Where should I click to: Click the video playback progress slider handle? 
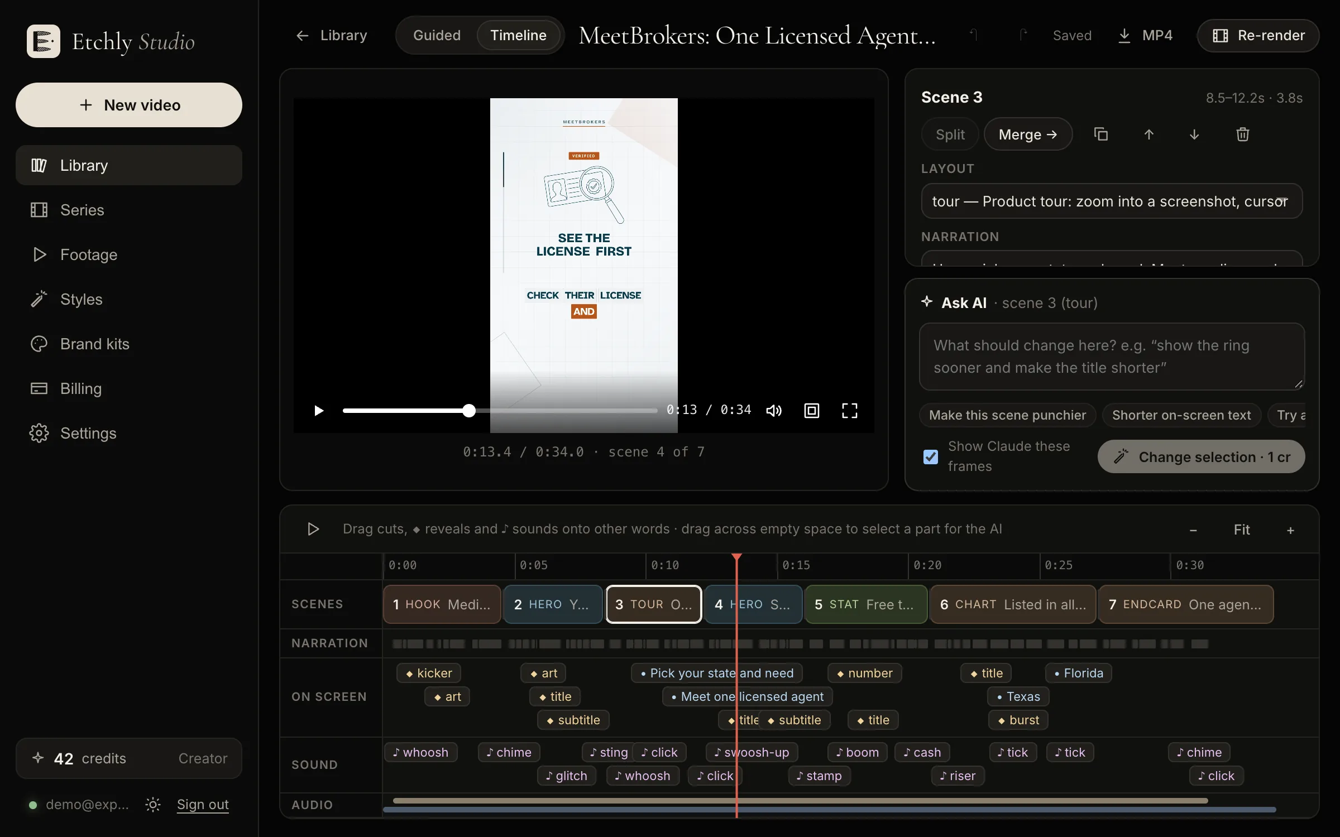(469, 411)
